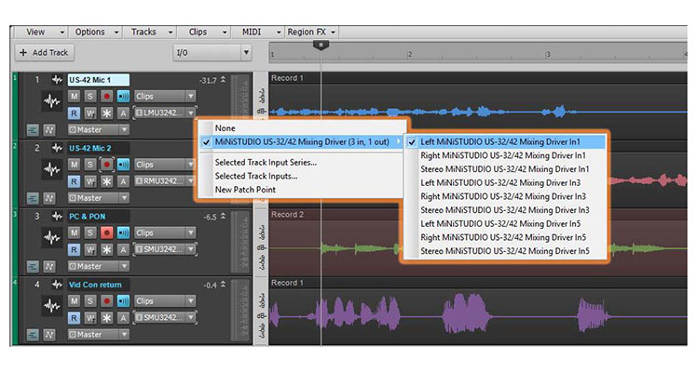Click waveform icon on Vid Con return track

51,306
